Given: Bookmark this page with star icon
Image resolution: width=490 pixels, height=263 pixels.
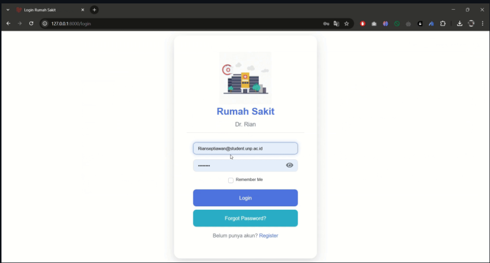Looking at the screenshot, I should [x=347, y=24].
